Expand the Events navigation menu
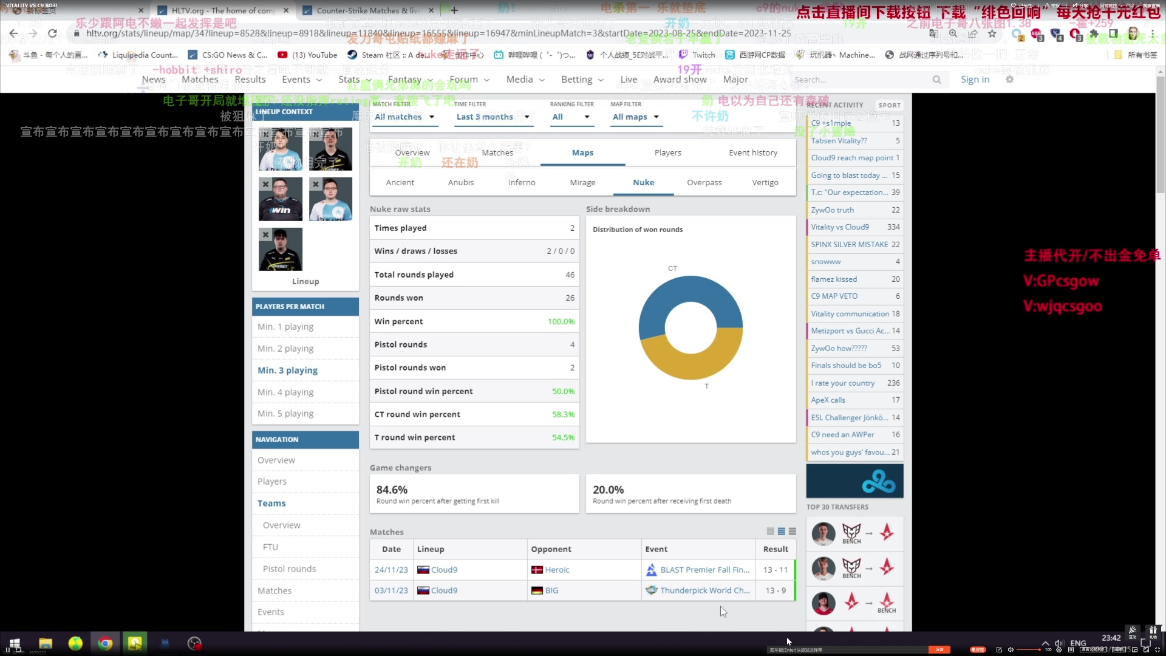 pos(302,80)
